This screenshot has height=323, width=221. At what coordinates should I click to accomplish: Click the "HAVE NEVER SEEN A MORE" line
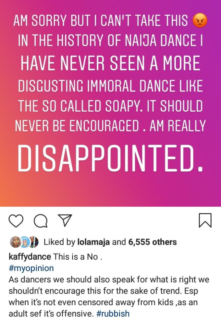point(110,64)
